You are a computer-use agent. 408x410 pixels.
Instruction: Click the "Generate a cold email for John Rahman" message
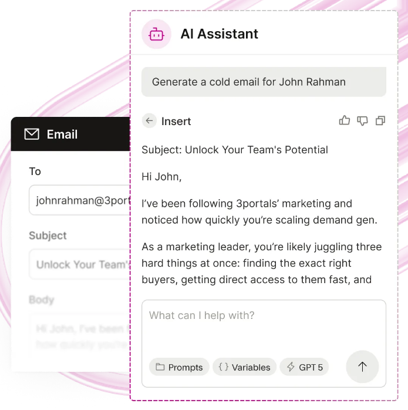[x=264, y=82]
